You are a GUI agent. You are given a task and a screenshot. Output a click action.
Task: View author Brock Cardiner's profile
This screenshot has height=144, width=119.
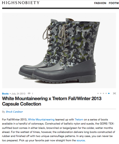[x=14, y=112]
